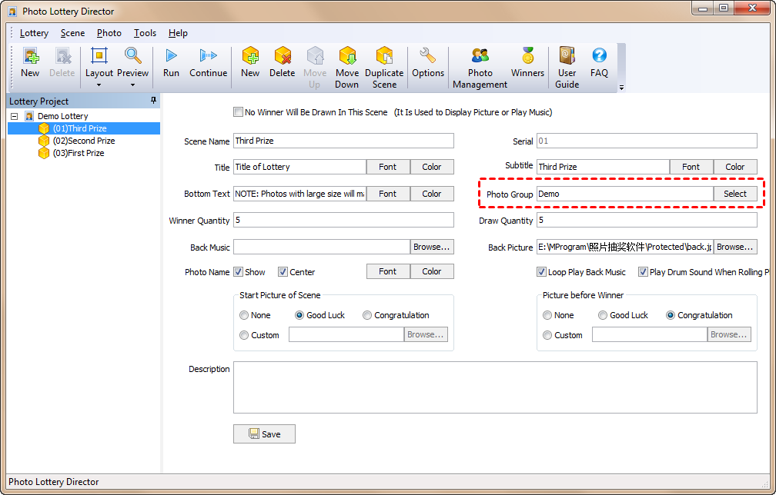The image size is (776, 495).
Task: Expand the toolbar overflow arrow
Action: point(621,88)
